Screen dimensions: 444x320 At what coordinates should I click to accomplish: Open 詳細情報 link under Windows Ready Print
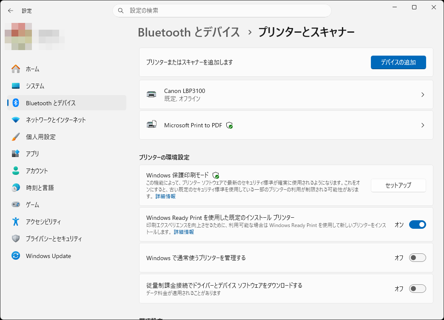(x=184, y=232)
